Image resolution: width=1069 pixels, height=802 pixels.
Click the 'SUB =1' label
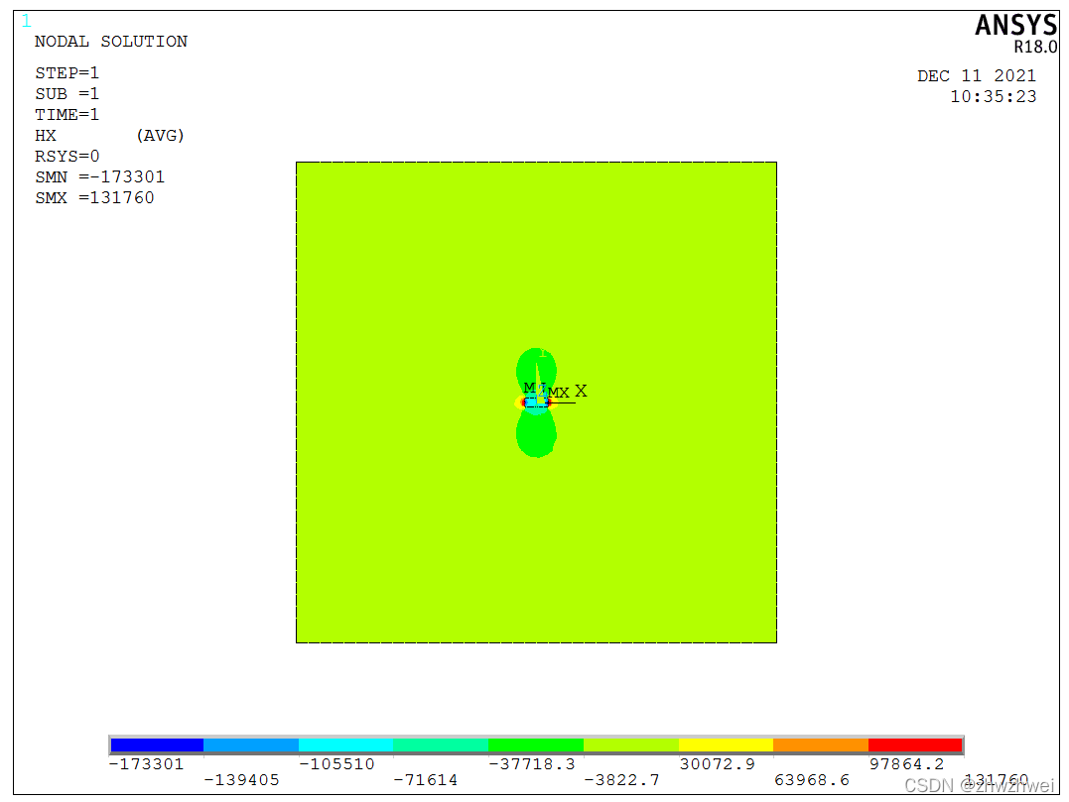pyautogui.click(x=67, y=94)
